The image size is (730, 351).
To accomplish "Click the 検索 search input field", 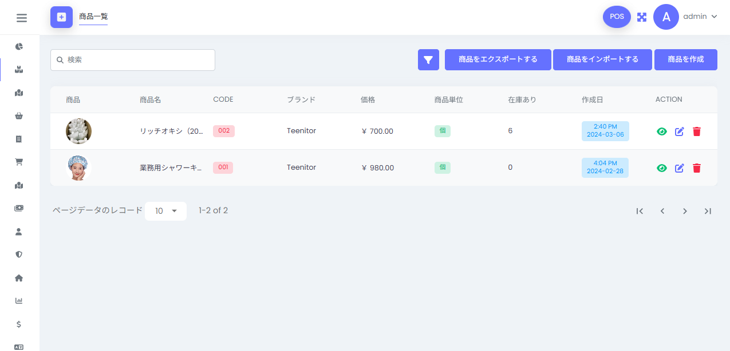I will pos(137,60).
